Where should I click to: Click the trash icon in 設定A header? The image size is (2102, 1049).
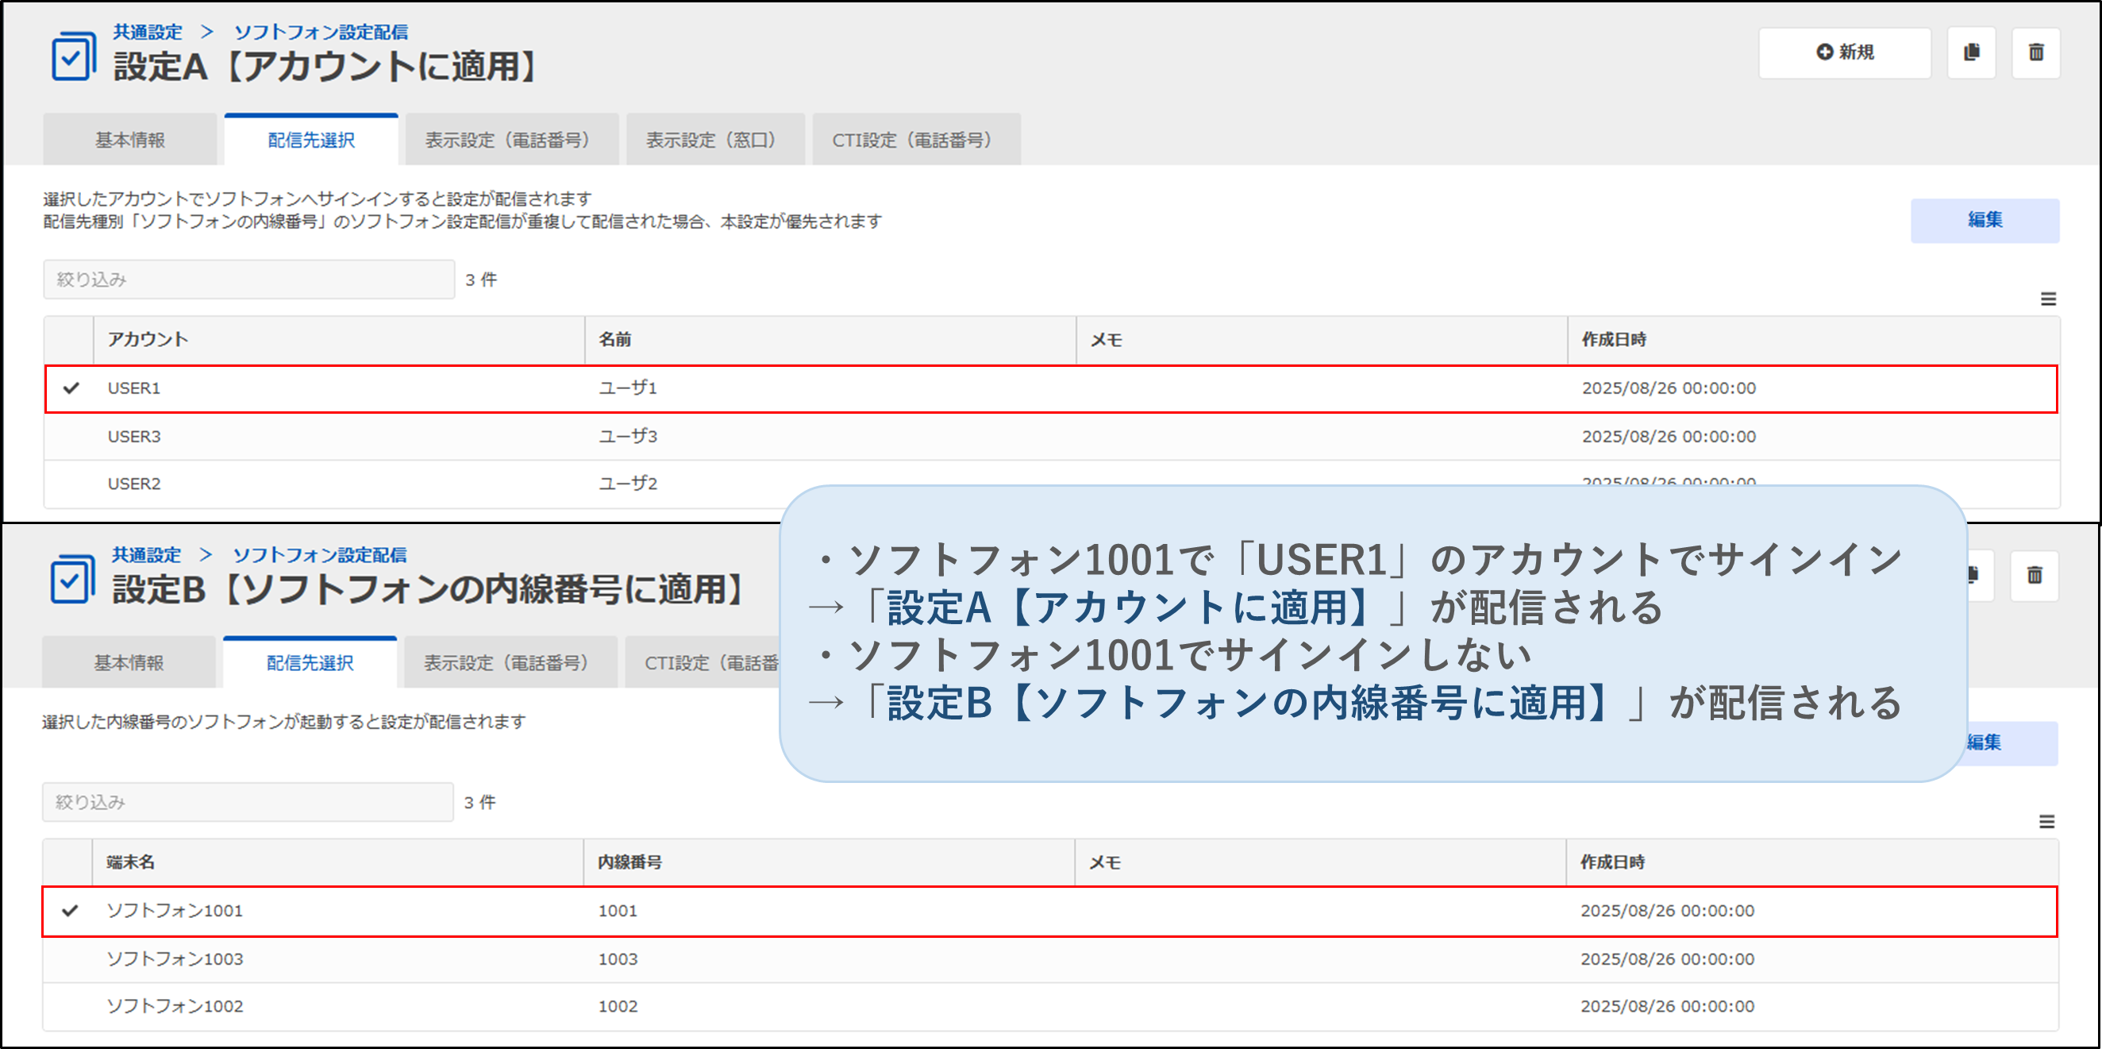click(x=2035, y=53)
